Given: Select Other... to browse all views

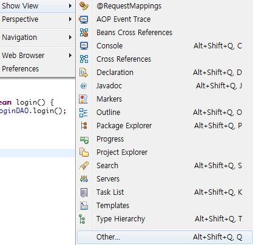Looking at the screenshot, I should coord(165,237).
